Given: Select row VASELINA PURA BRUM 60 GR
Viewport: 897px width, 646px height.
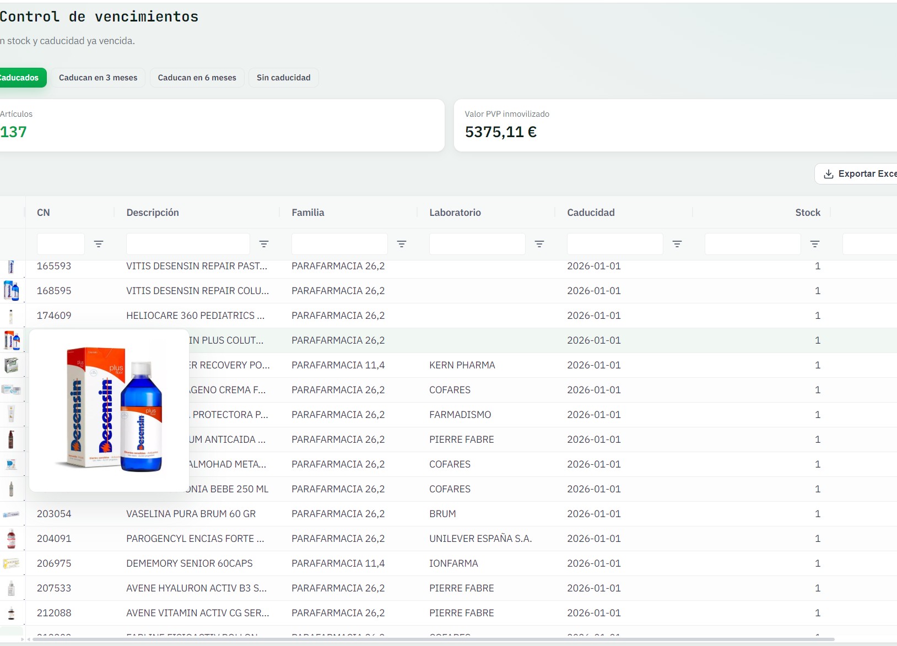Looking at the screenshot, I should tap(448, 514).
